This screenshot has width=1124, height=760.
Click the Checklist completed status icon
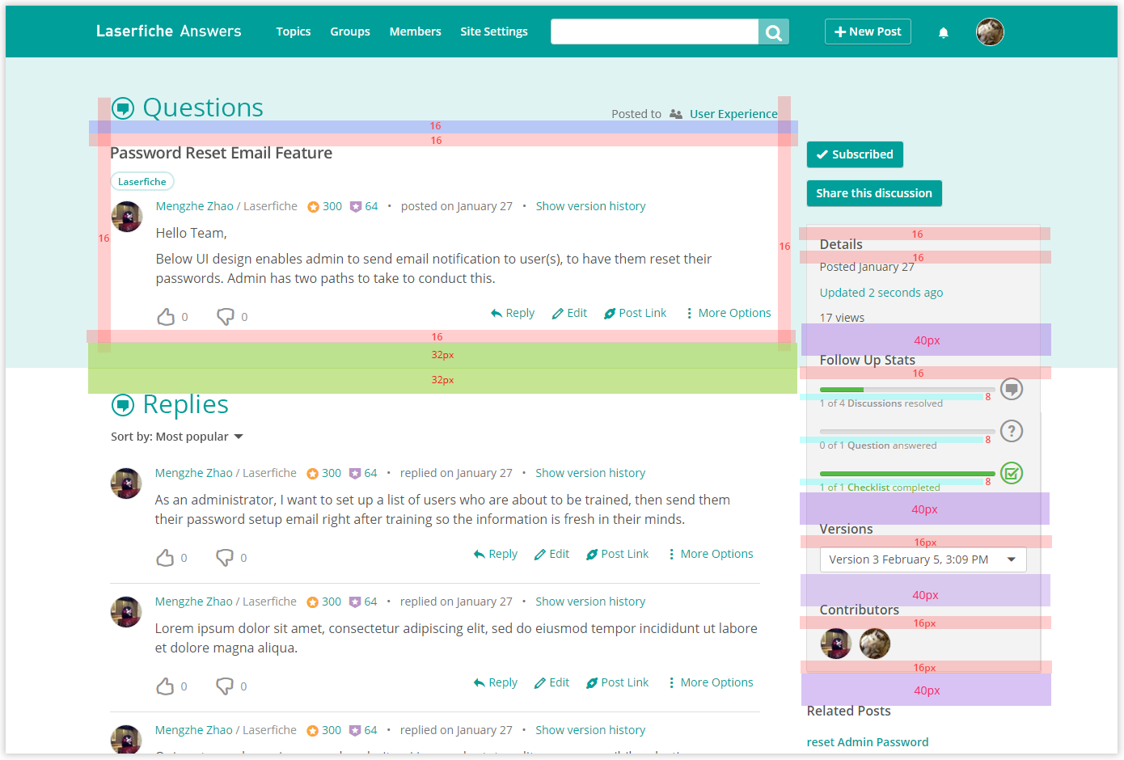[1012, 473]
